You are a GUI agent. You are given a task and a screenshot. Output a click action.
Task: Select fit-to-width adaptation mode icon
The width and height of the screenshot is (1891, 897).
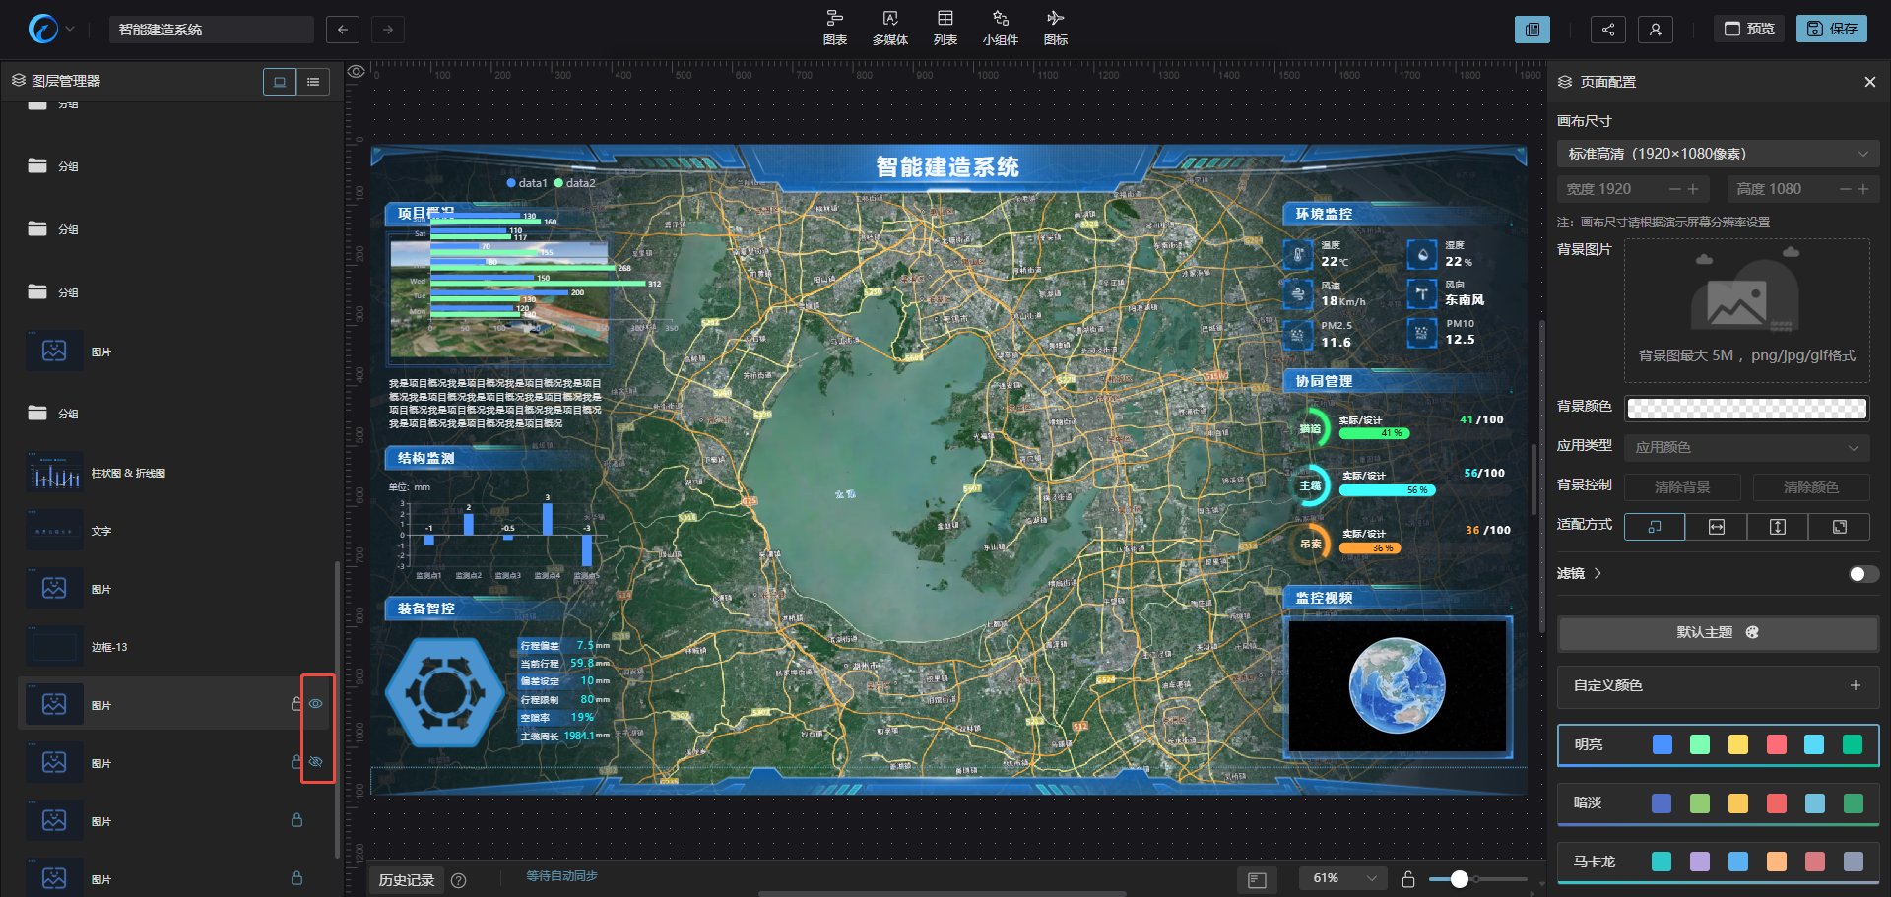coord(1716,527)
